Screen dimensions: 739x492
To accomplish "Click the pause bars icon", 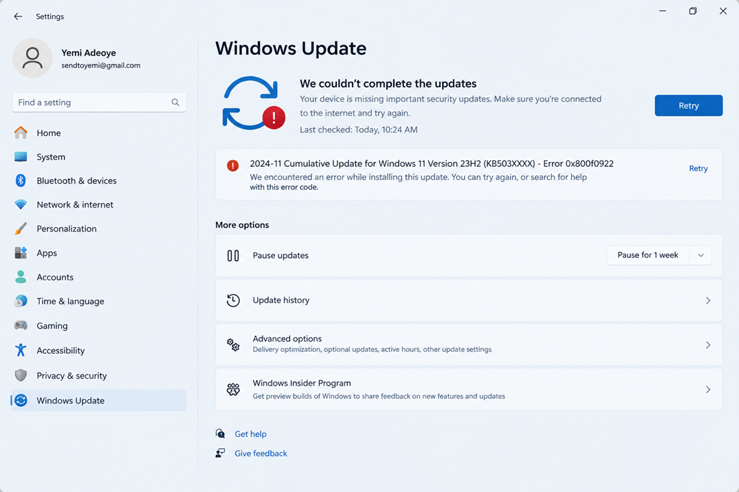I will [233, 256].
